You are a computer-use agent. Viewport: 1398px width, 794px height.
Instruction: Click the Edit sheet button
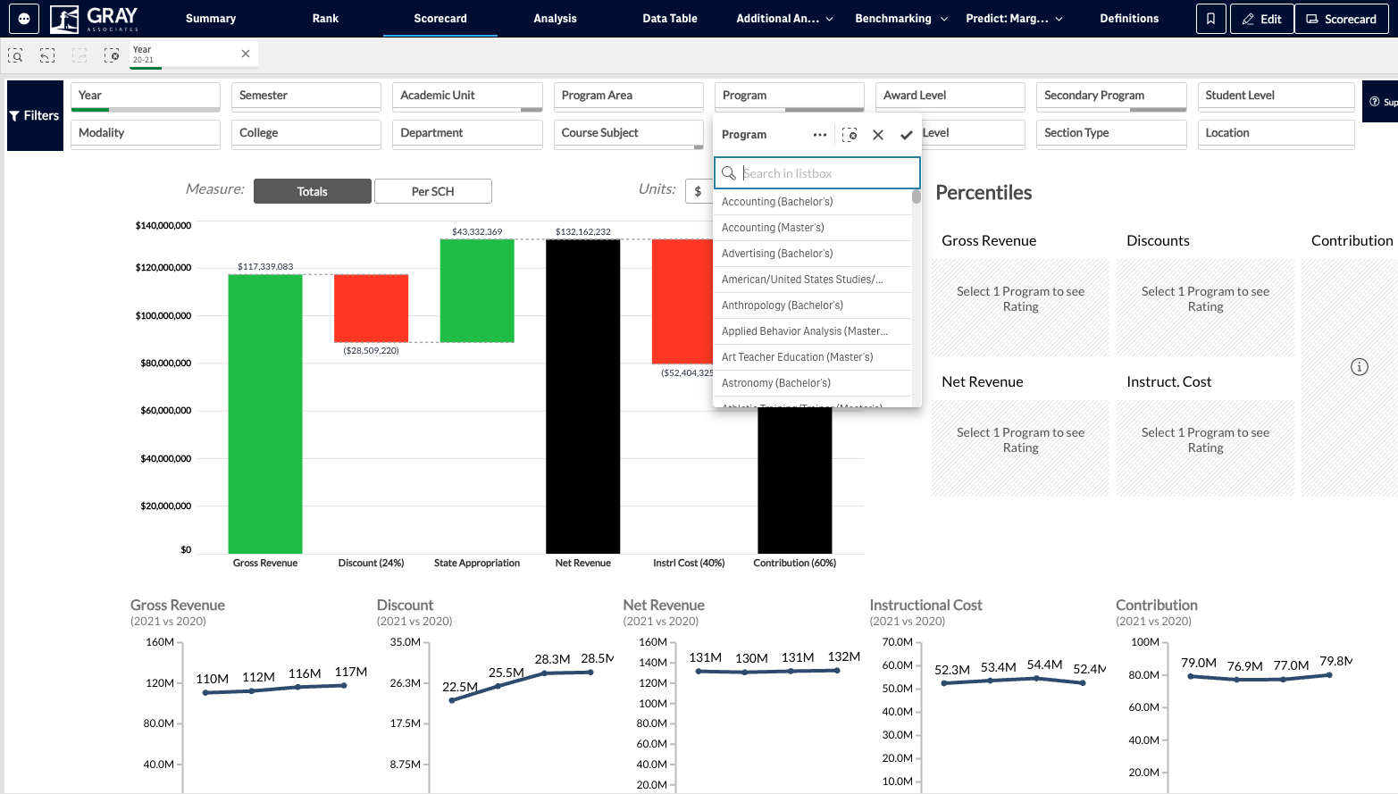[x=1261, y=19]
